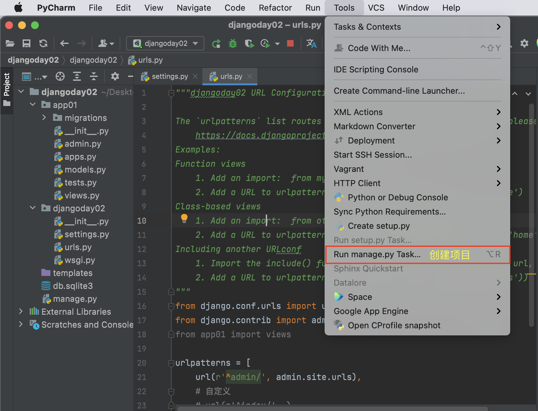The image size is (538, 411).
Task: Click the Run with Coverage icon
Action: [x=249, y=43]
